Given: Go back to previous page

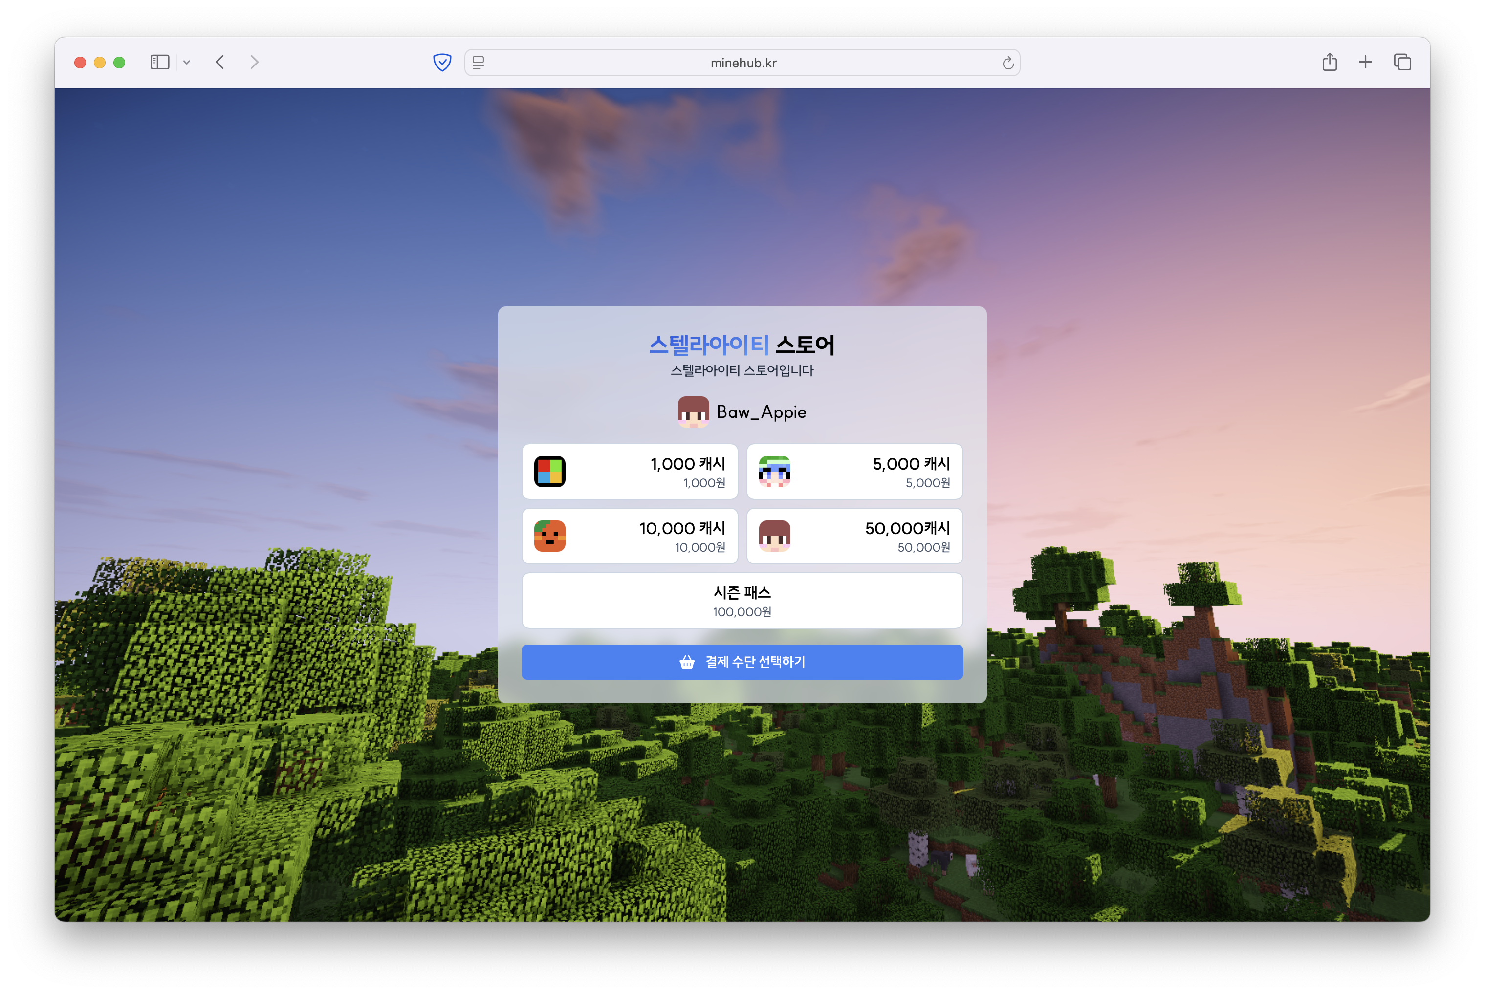Looking at the screenshot, I should (220, 62).
